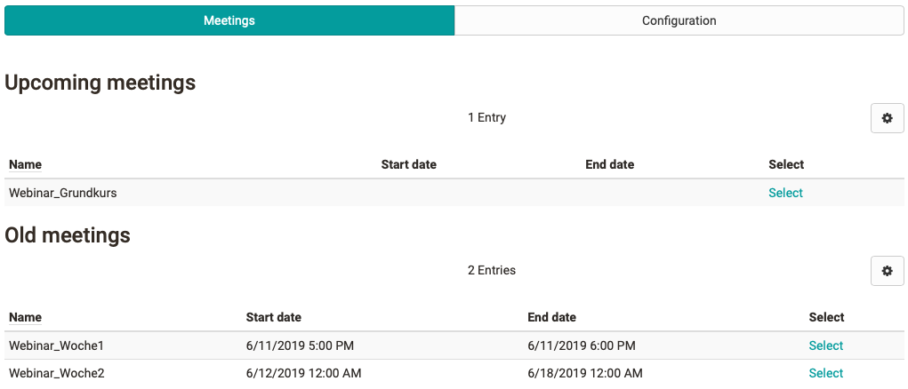This screenshot has width=908, height=389.
Task: Select the Webinar_Grundkurs meeting
Action: tap(785, 193)
